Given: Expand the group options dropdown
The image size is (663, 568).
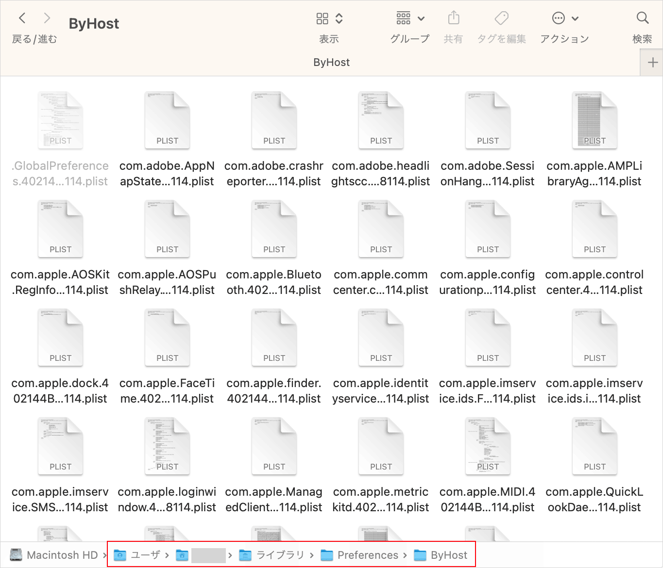Looking at the screenshot, I should 410,18.
